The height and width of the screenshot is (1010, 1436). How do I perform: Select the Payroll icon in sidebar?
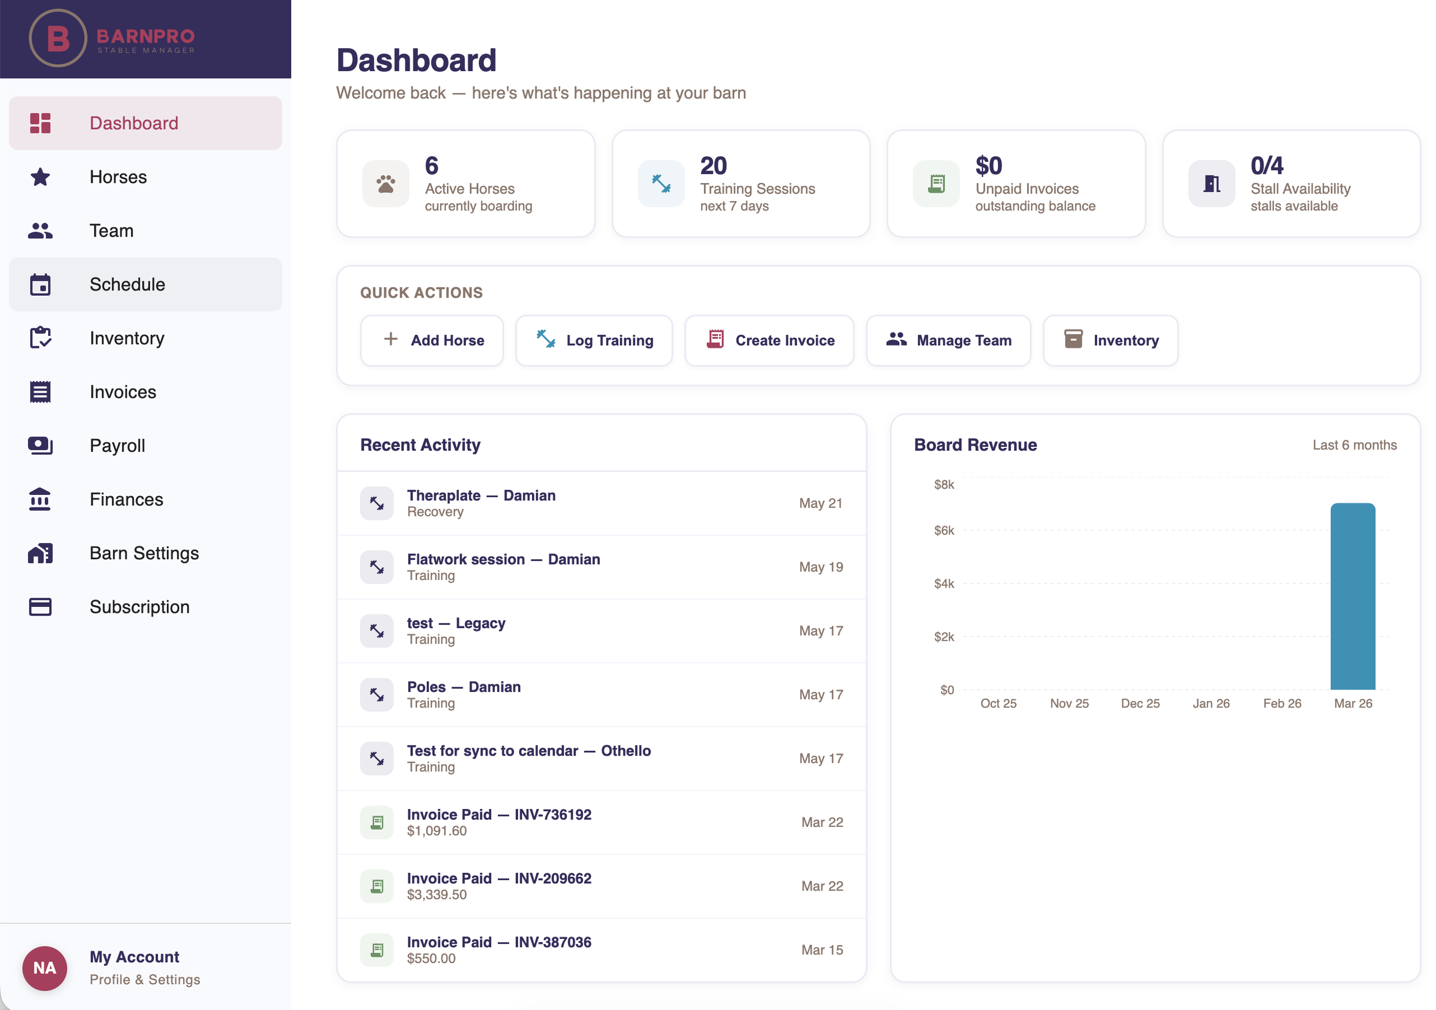(40, 445)
